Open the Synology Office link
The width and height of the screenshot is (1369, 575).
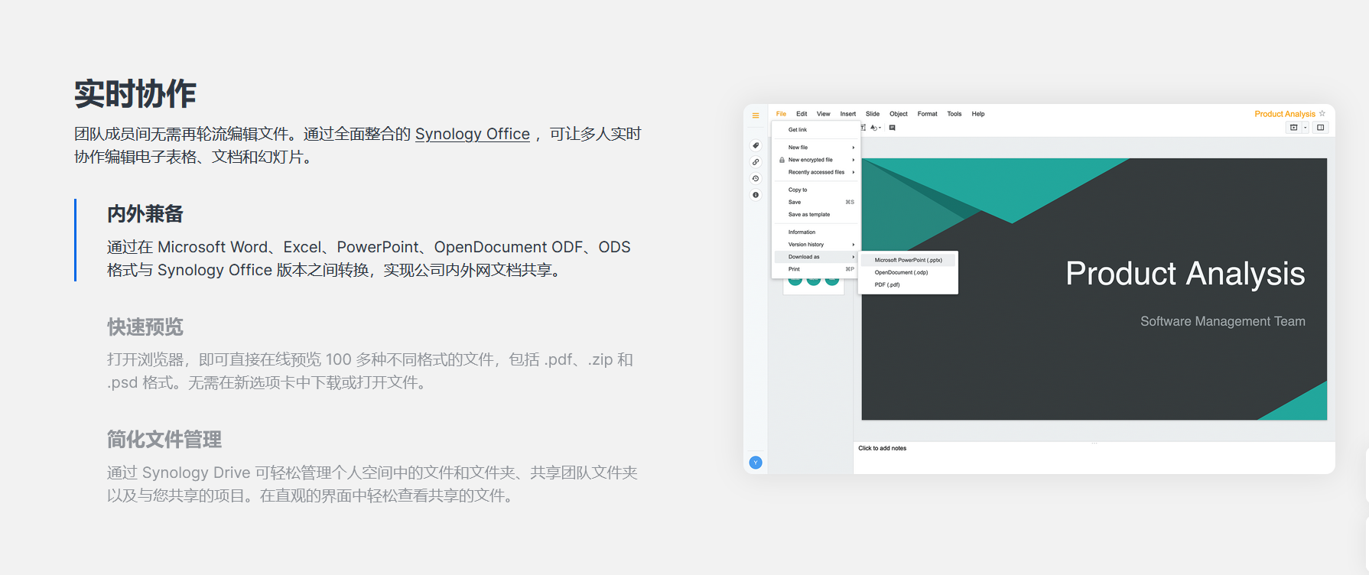[472, 134]
